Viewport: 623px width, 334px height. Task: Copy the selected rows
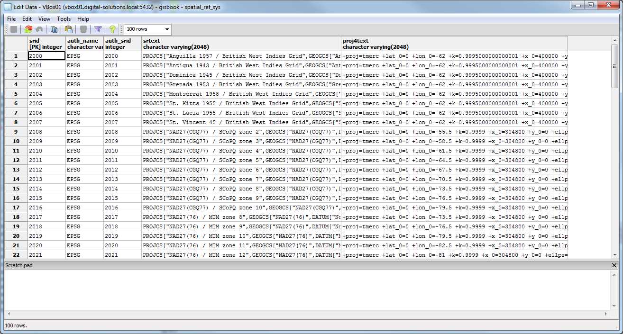pos(54,29)
